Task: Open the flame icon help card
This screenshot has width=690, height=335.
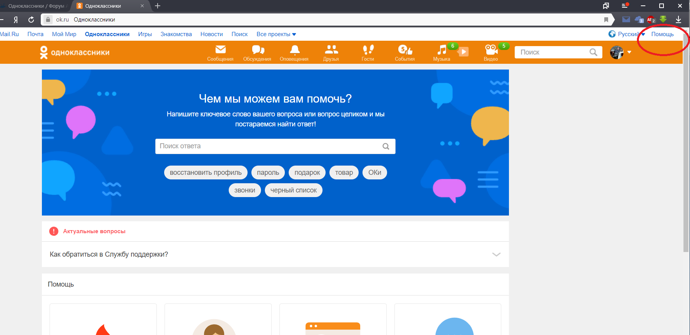Action: (x=103, y=319)
